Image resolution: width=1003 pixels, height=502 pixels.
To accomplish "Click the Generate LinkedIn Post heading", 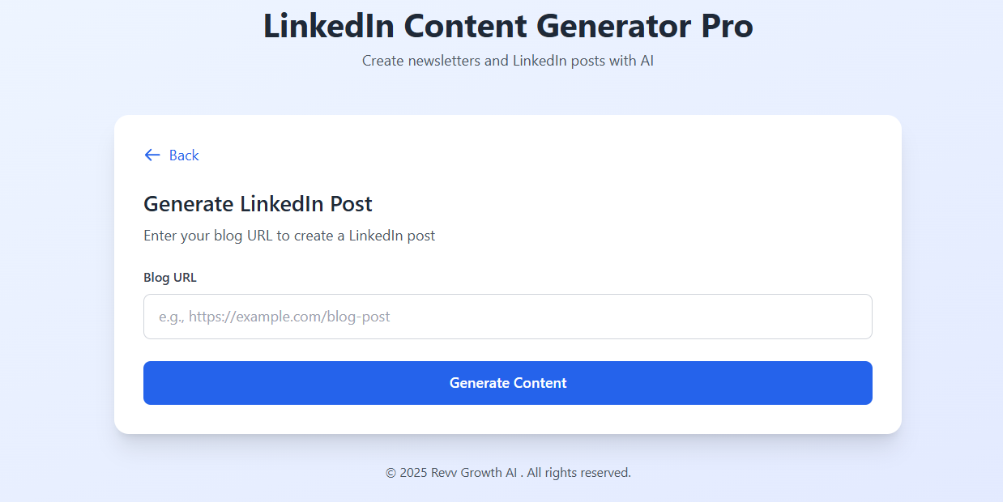I will (x=258, y=204).
